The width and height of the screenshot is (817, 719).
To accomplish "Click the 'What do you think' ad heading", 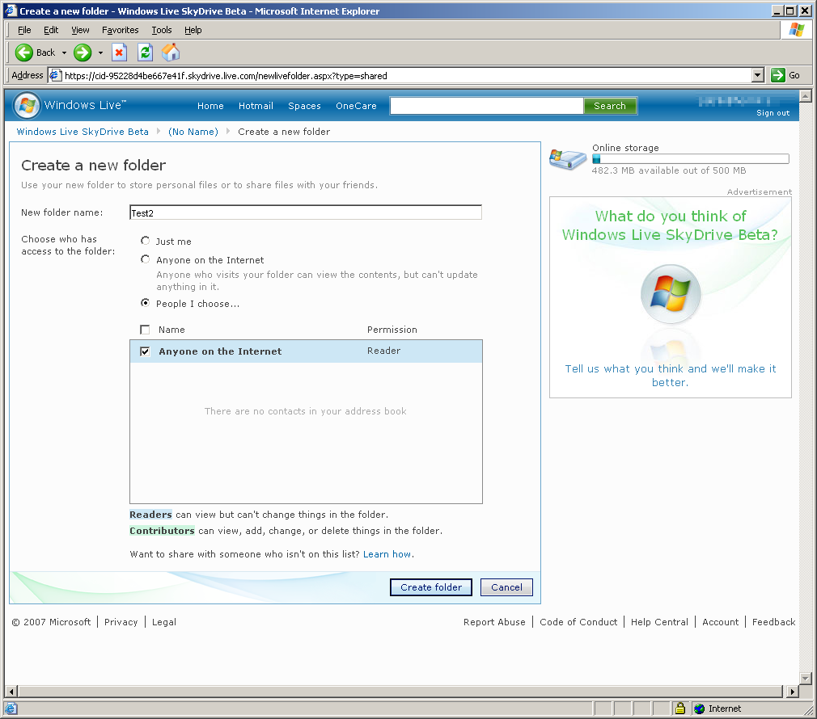I will pos(671,225).
